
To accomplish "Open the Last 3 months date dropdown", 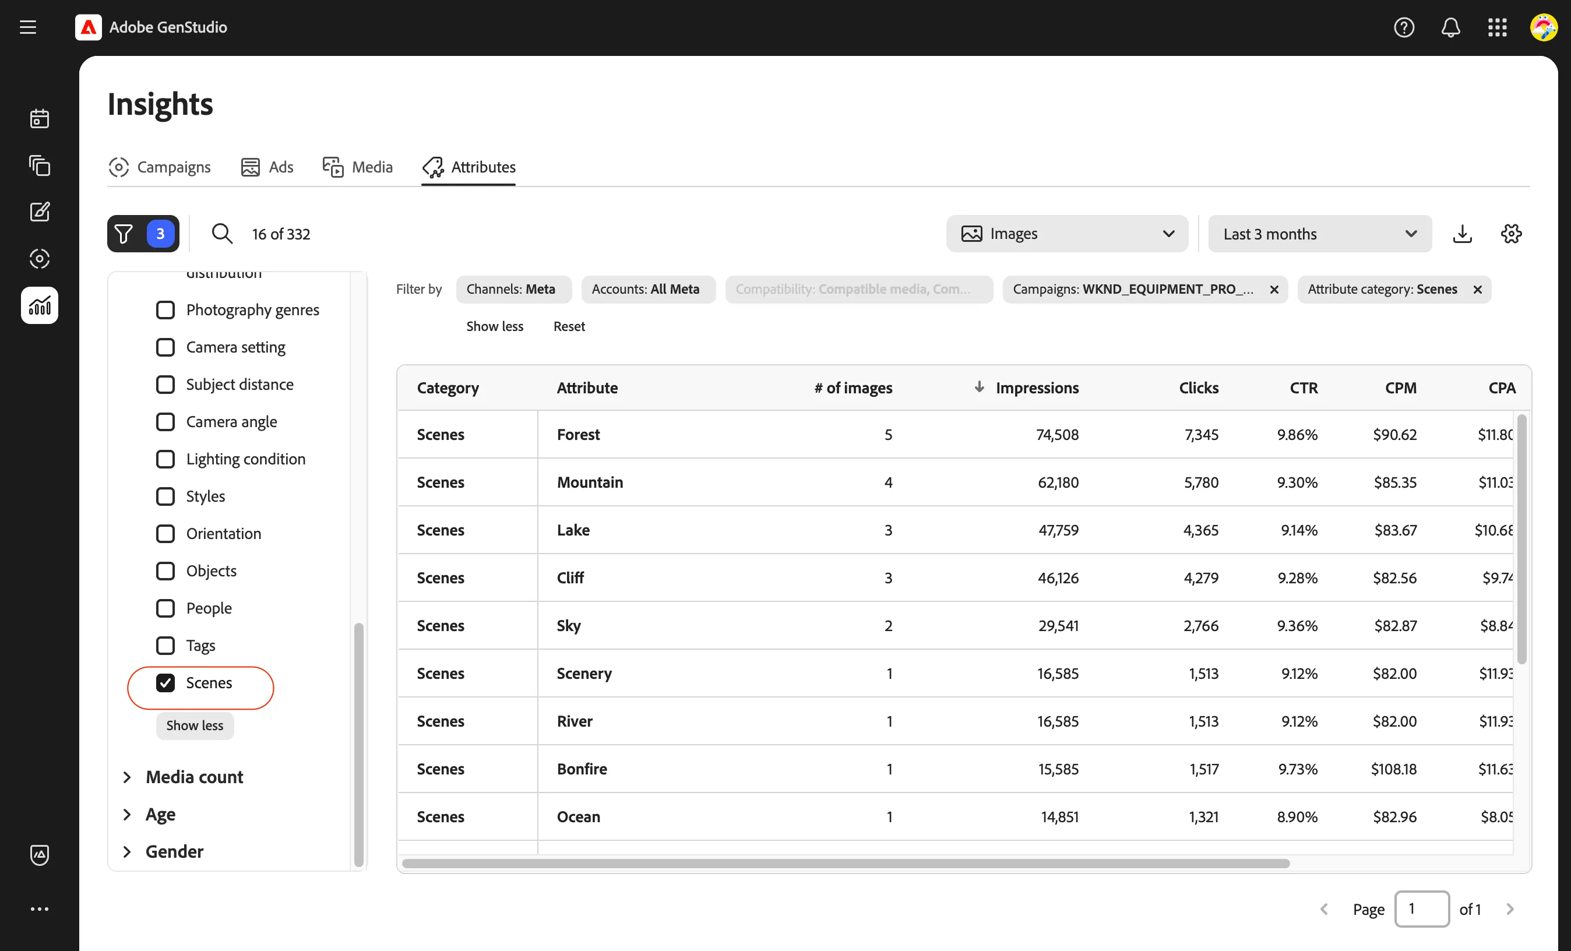I will coord(1320,234).
